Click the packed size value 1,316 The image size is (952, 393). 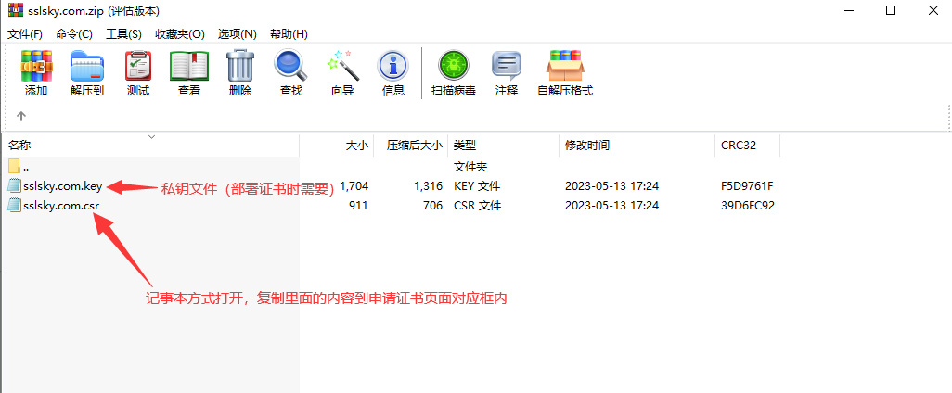[x=428, y=185]
